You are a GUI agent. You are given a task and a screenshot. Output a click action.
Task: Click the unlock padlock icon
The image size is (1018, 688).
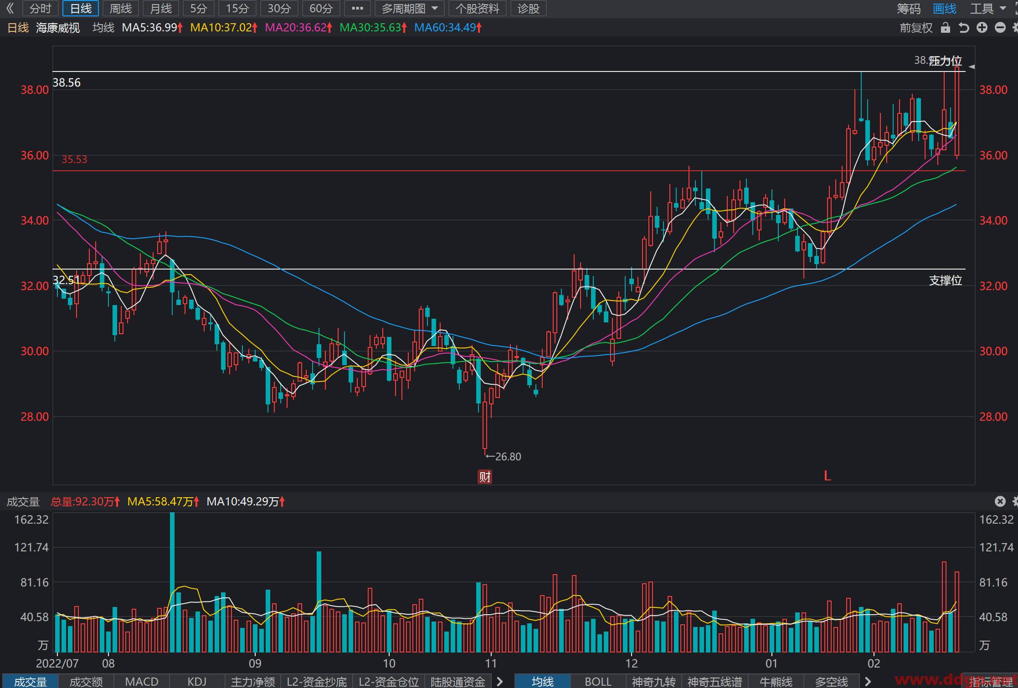click(946, 28)
